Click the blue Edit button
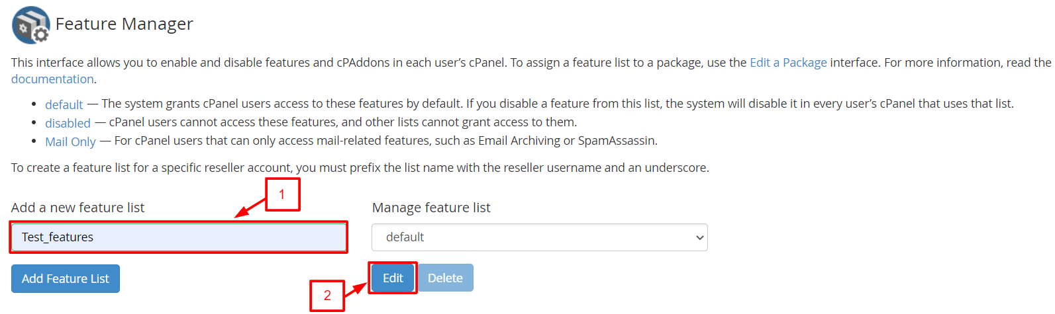 point(393,278)
